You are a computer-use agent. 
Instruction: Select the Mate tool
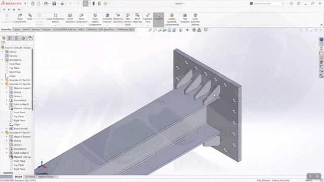click(30, 17)
